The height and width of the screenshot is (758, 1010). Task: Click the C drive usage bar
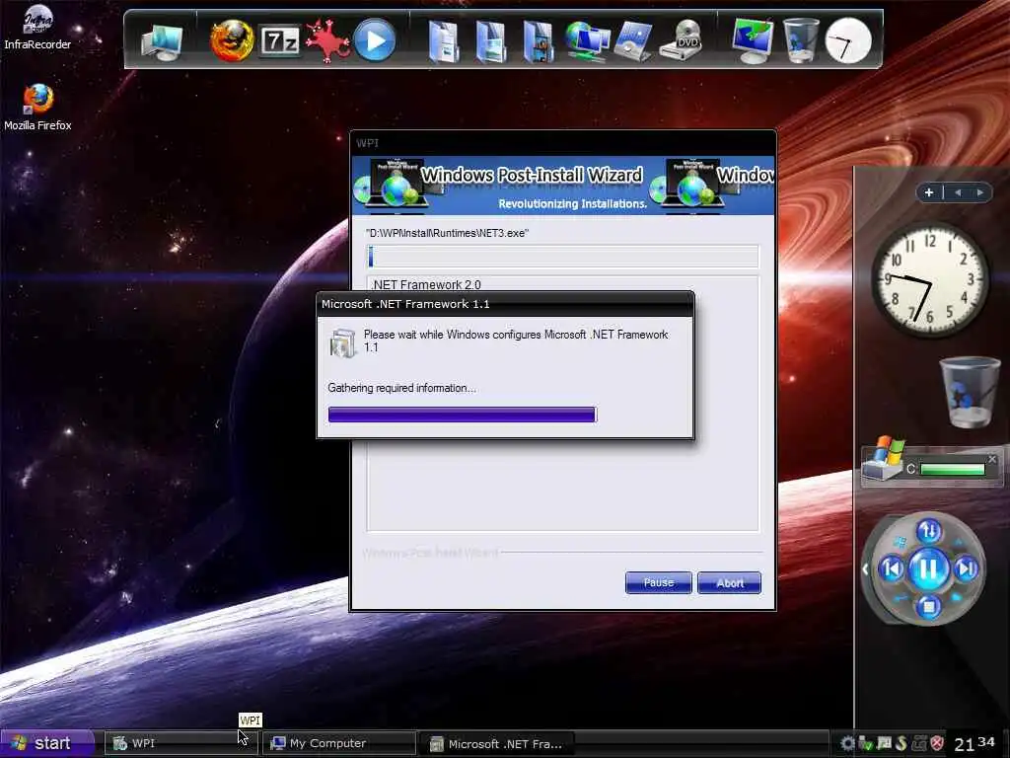coord(952,469)
